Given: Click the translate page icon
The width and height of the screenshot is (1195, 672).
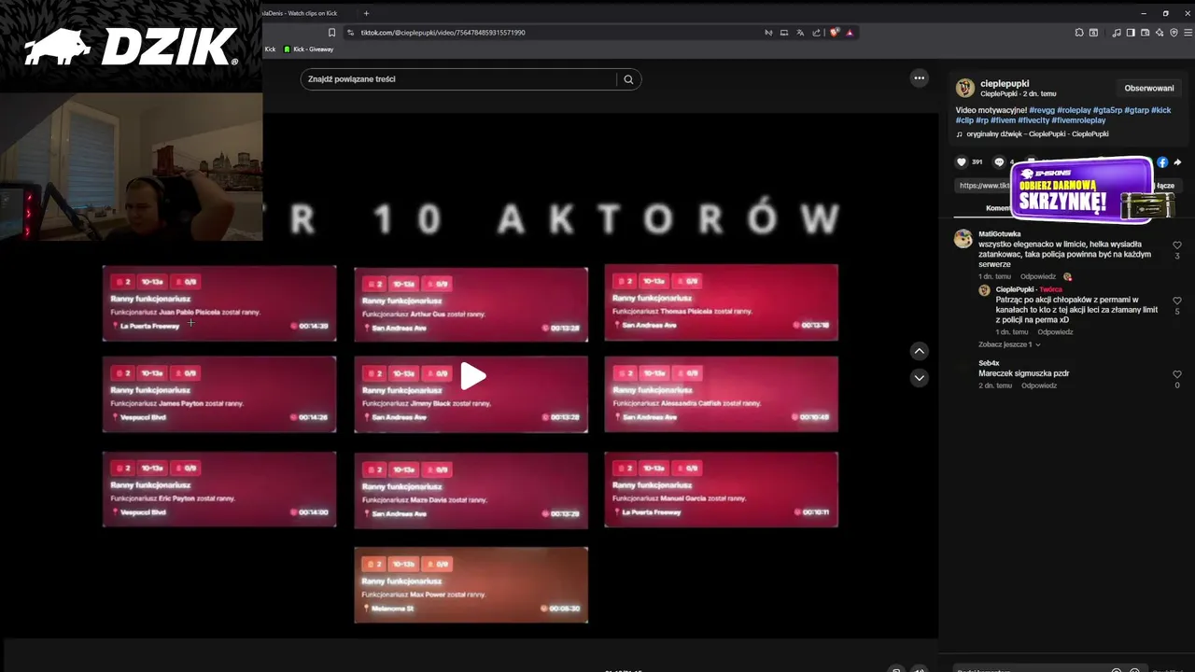Looking at the screenshot, I should [x=800, y=32].
